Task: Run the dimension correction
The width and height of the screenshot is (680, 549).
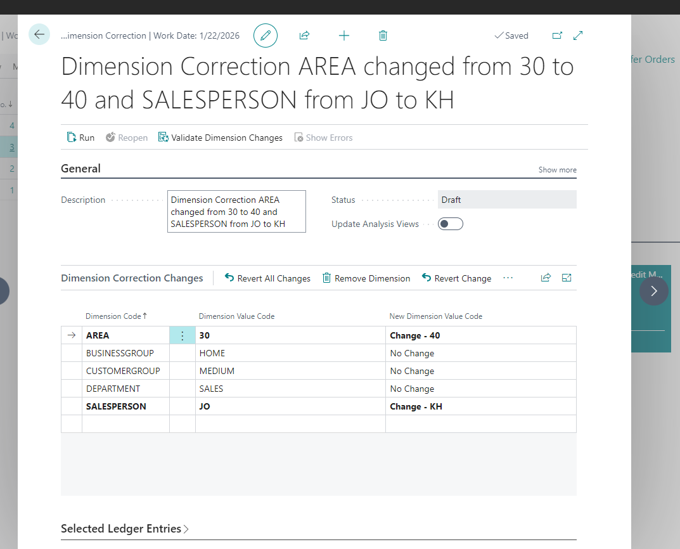Action: click(x=80, y=137)
